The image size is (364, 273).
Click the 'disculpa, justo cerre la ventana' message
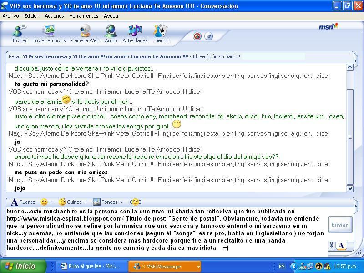(x=84, y=69)
